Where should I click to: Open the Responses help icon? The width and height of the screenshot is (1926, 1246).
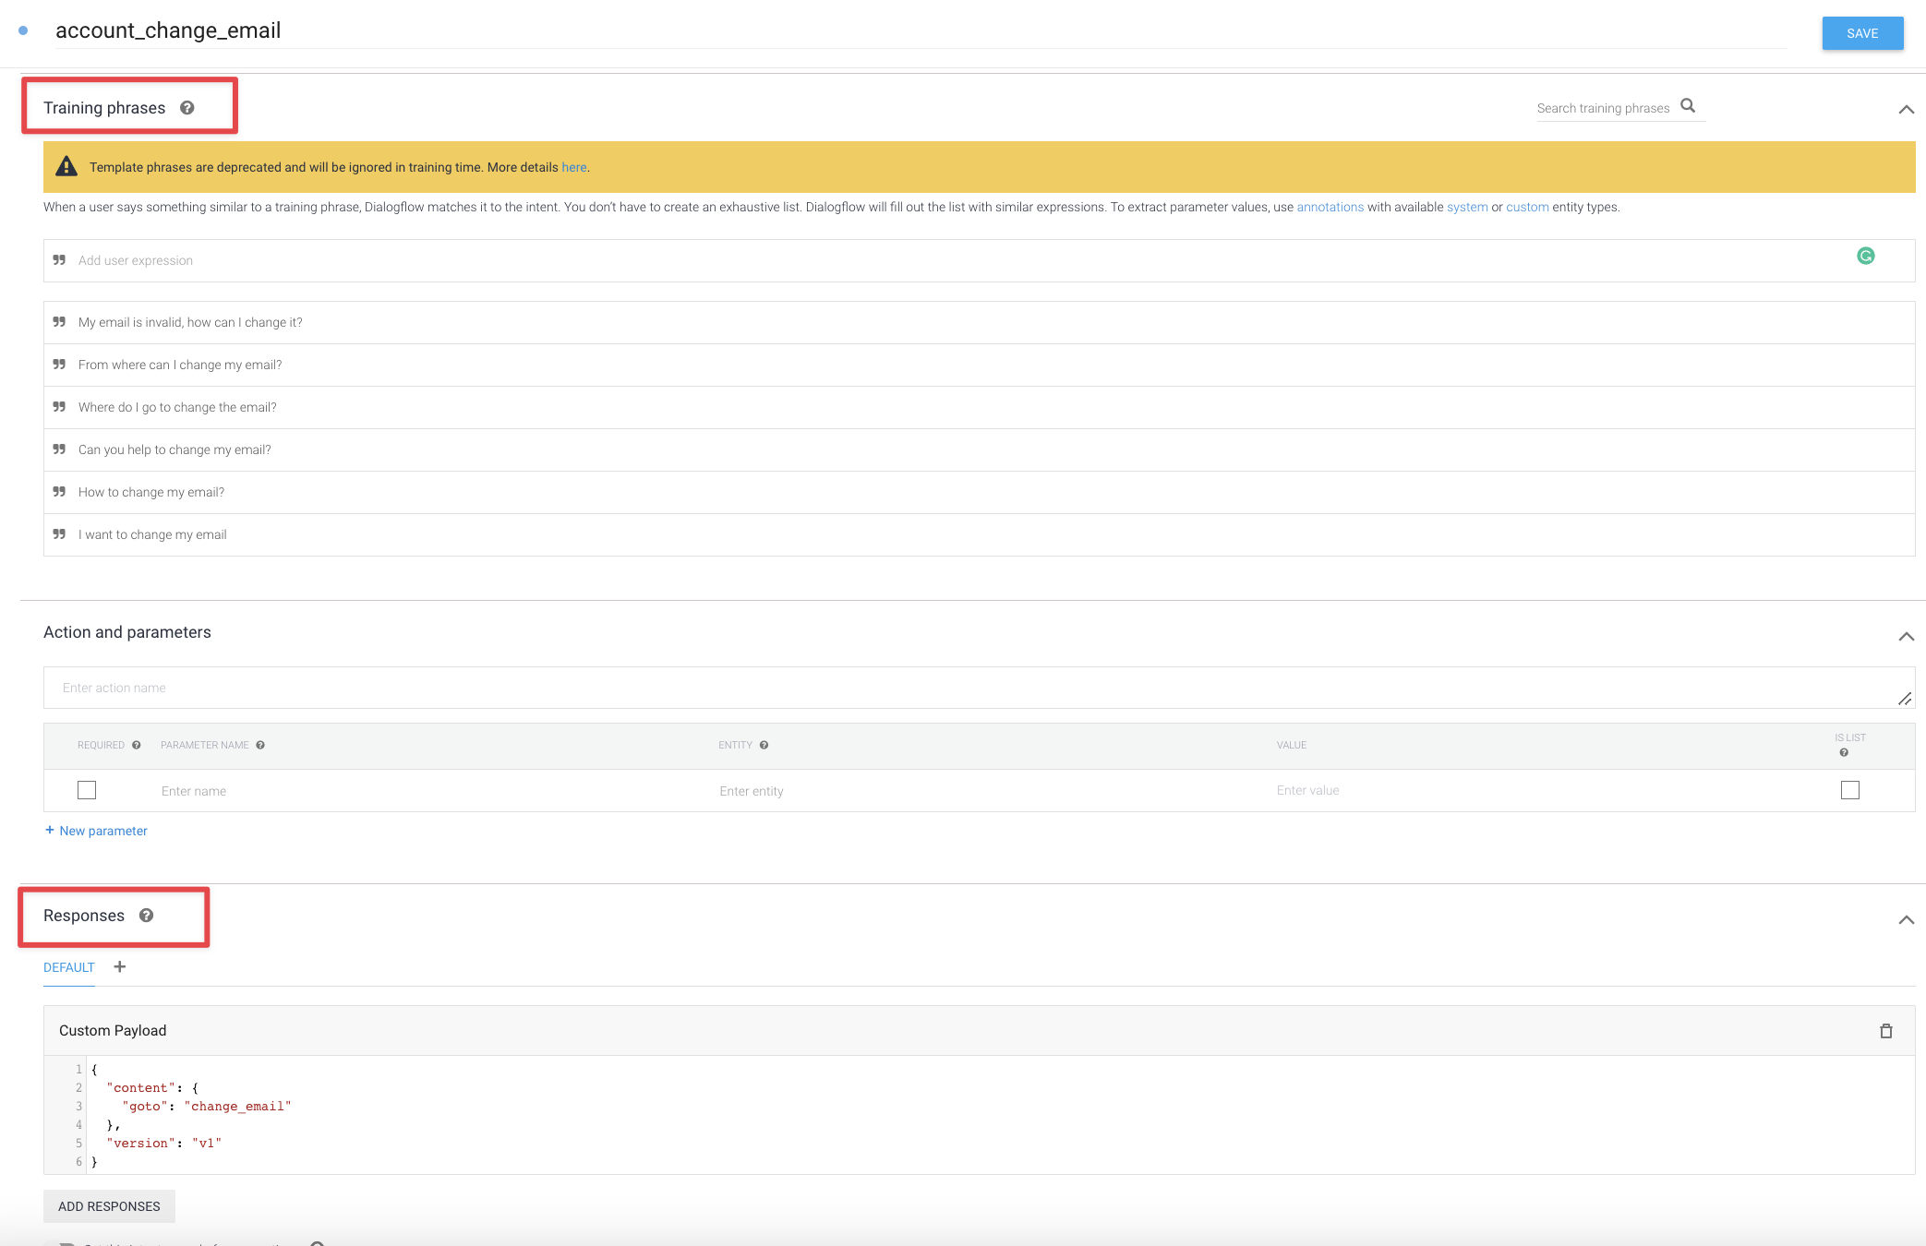[146, 916]
